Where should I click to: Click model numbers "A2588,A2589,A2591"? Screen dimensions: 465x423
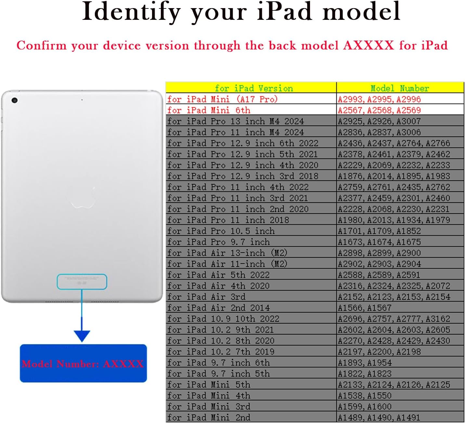tap(379, 275)
